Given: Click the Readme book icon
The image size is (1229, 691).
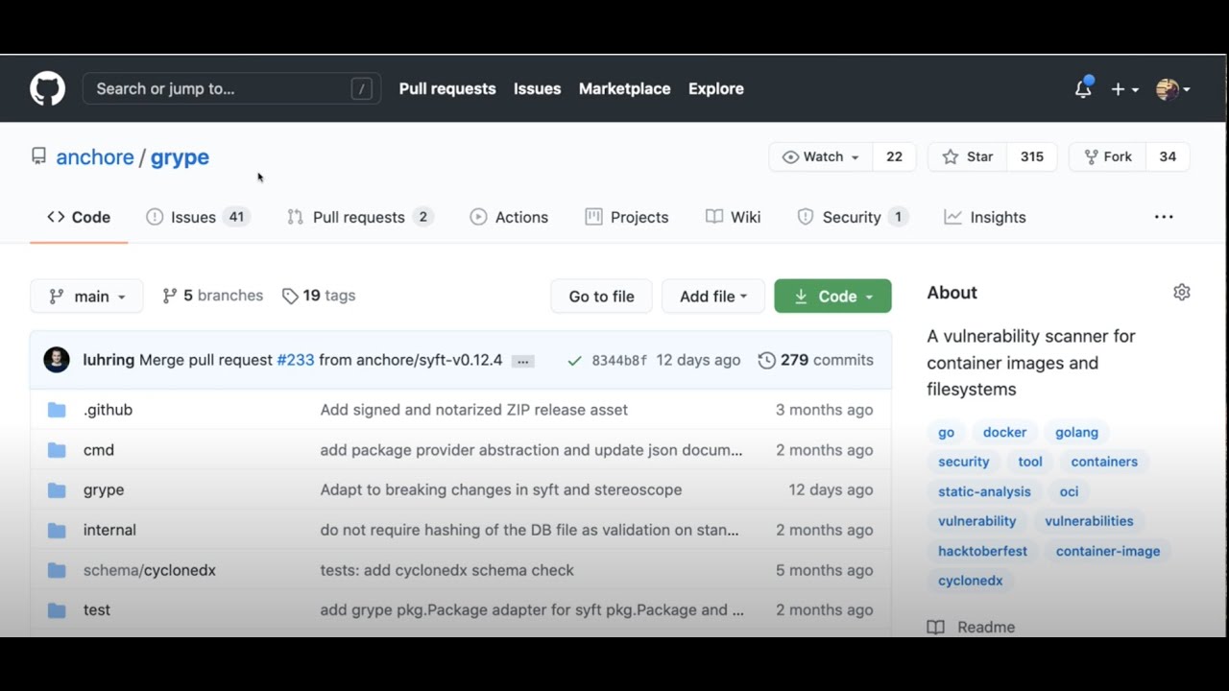Looking at the screenshot, I should click(935, 628).
